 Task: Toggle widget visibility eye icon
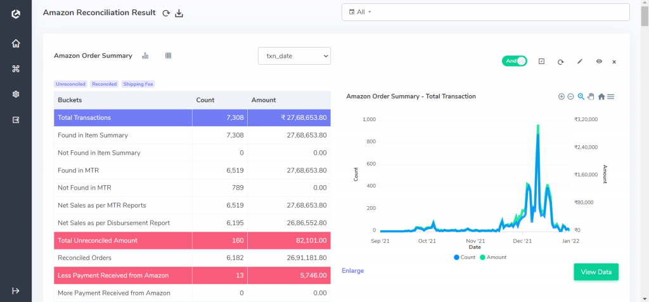click(x=599, y=62)
